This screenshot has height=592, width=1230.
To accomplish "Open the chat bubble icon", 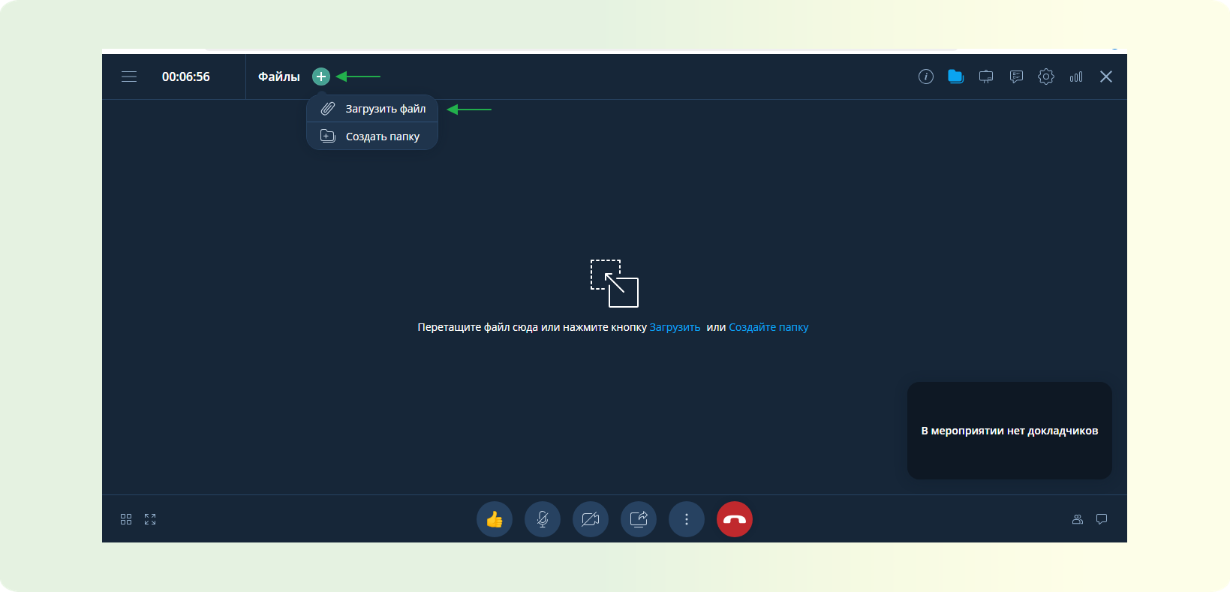I will [x=1102, y=519].
